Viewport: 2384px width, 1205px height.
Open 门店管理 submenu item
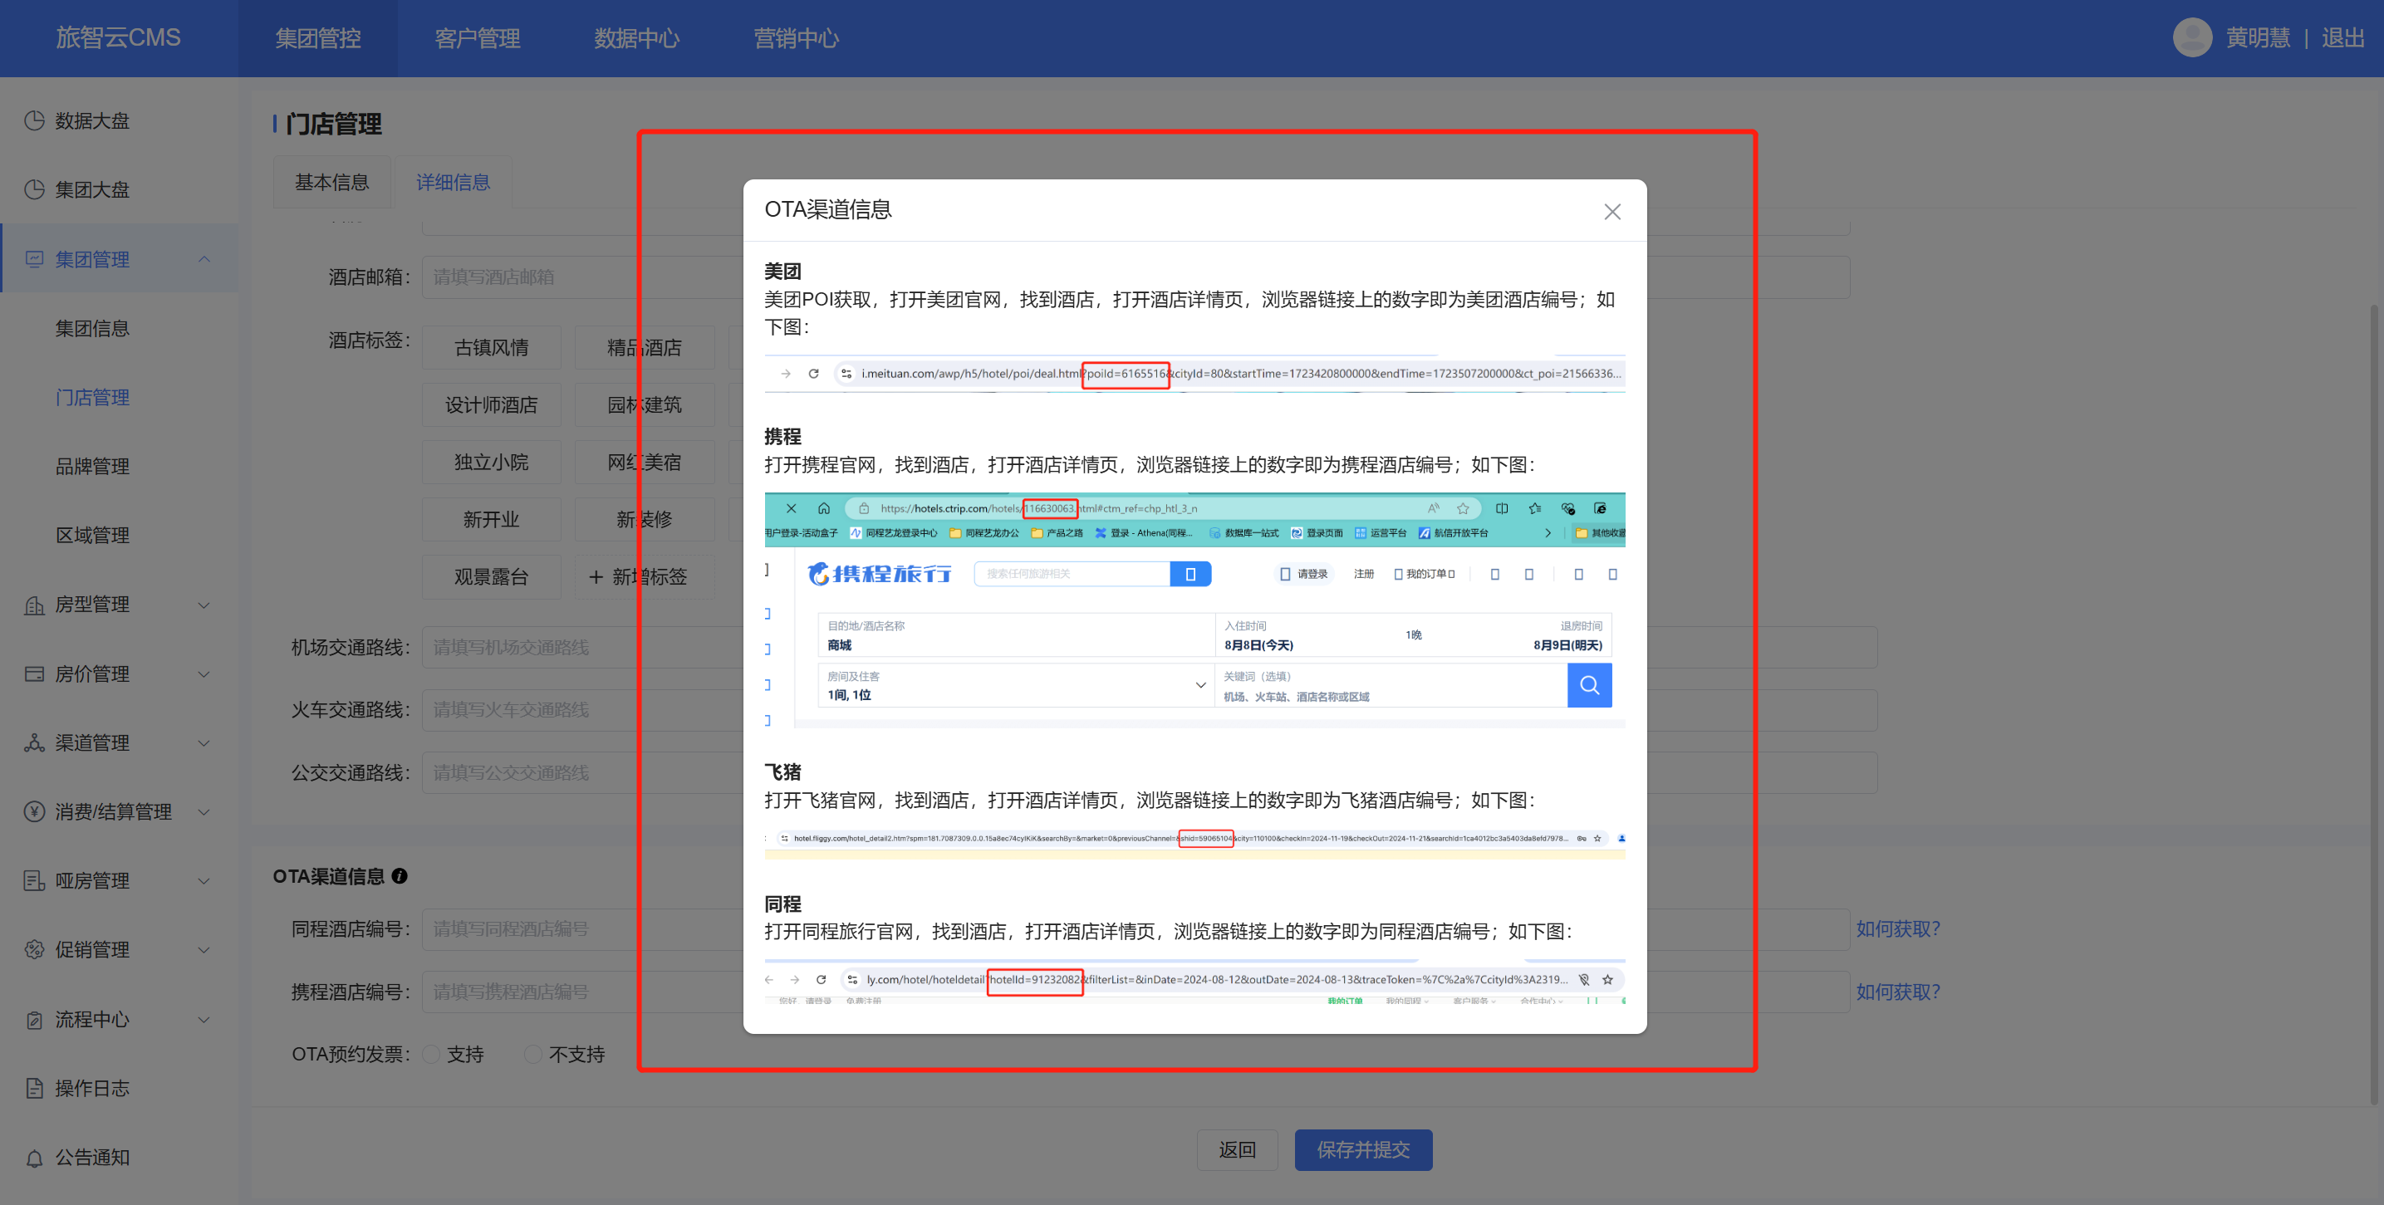point(92,397)
